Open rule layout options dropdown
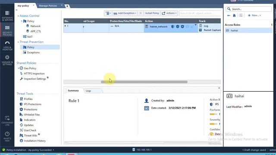 tap(108, 13)
